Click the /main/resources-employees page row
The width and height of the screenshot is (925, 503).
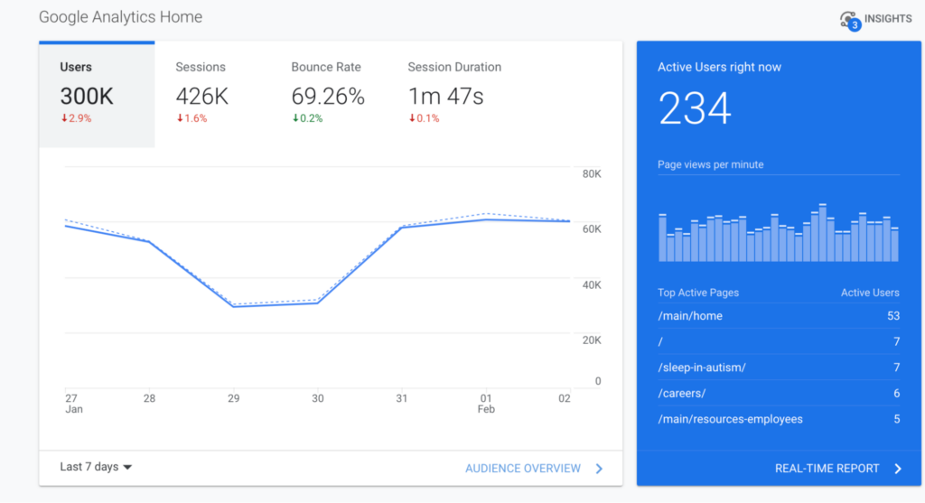(778, 419)
